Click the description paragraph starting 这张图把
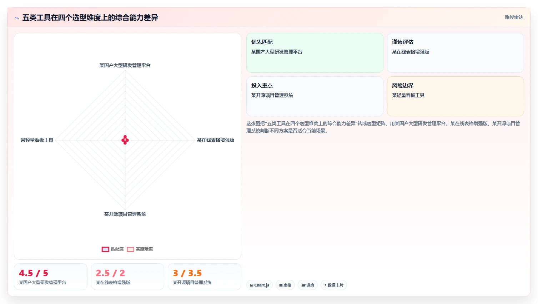Image resolution: width=538 pixels, height=304 pixels. pos(383,127)
